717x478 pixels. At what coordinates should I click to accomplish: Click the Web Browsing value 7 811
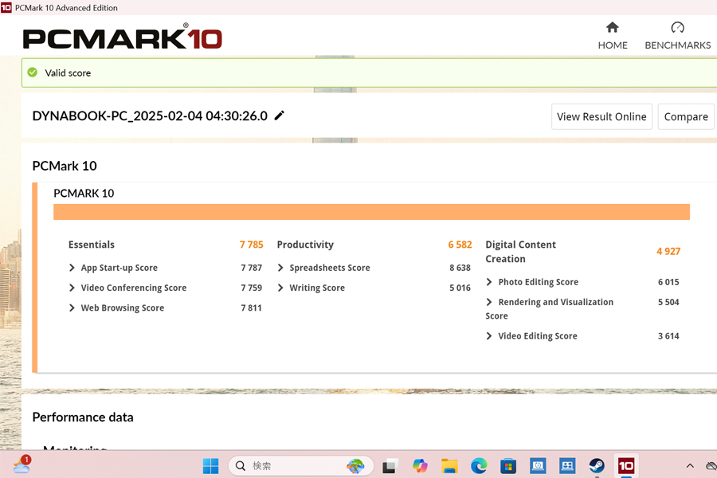tap(252, 308)
